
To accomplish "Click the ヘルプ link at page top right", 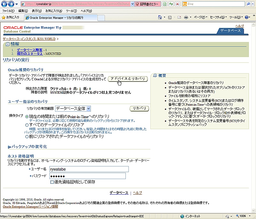I will pyautogui.click(x=239, y=26).
